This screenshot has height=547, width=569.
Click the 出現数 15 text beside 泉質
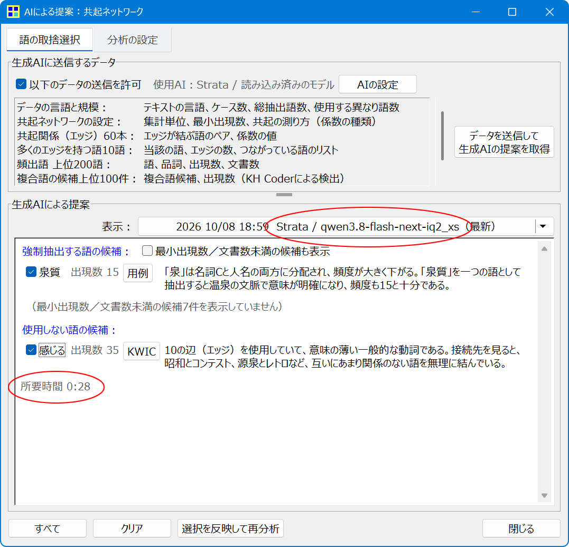pos(95,272)
